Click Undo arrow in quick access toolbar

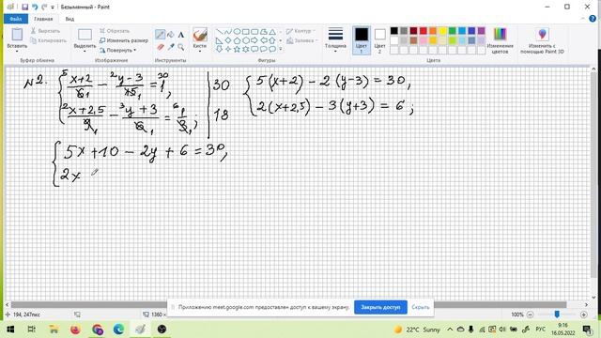pos(35,7)
